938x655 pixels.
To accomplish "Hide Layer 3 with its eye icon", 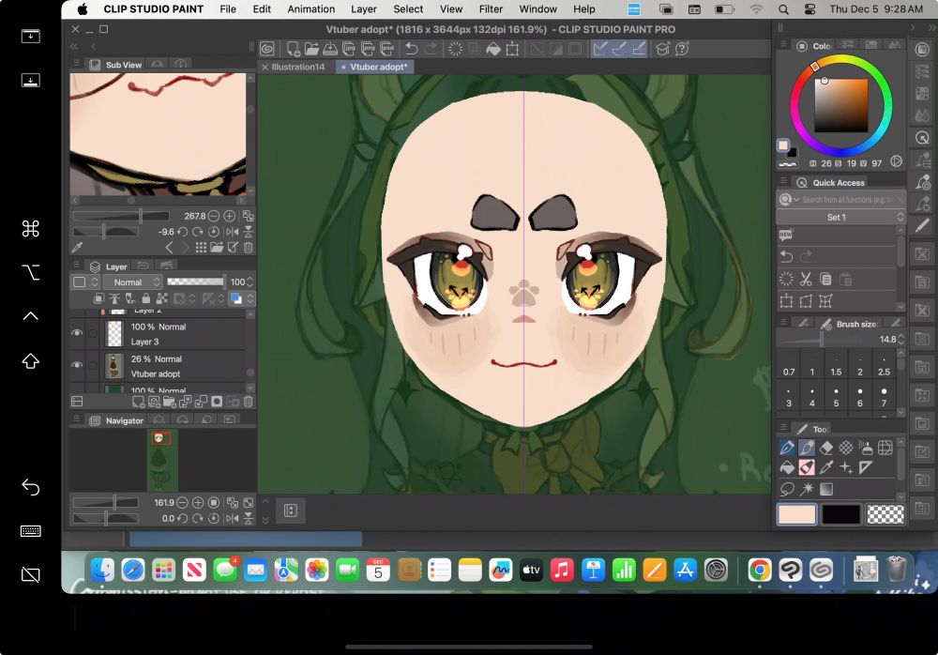I will (77, 333).
